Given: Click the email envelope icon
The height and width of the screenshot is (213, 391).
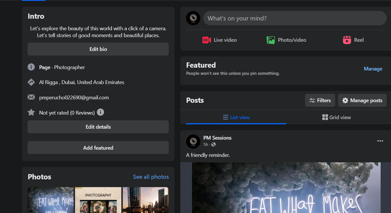Looking at the screenshot, I should click(x=31, y=97).
